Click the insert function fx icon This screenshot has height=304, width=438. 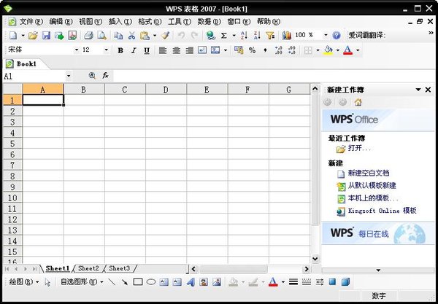coord(105,76)
